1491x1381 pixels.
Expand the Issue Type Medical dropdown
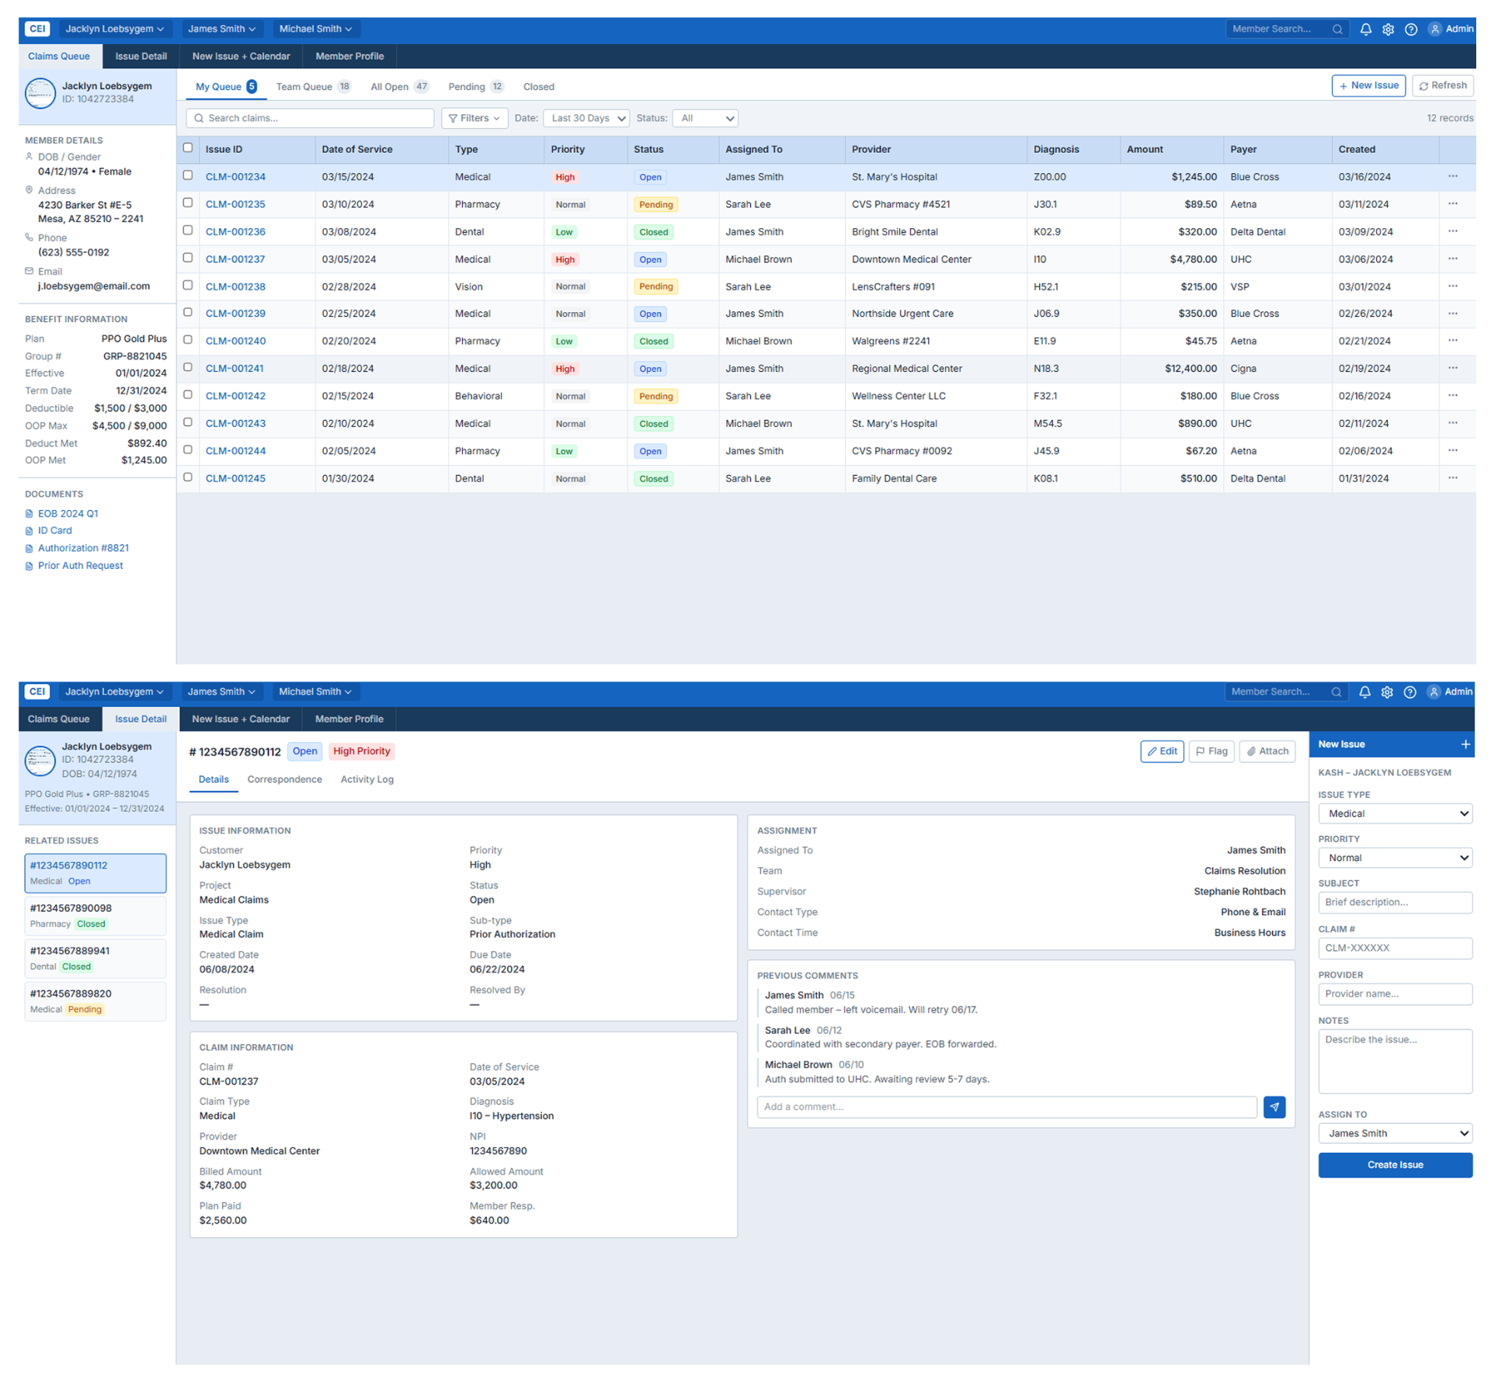point(1395,814)
